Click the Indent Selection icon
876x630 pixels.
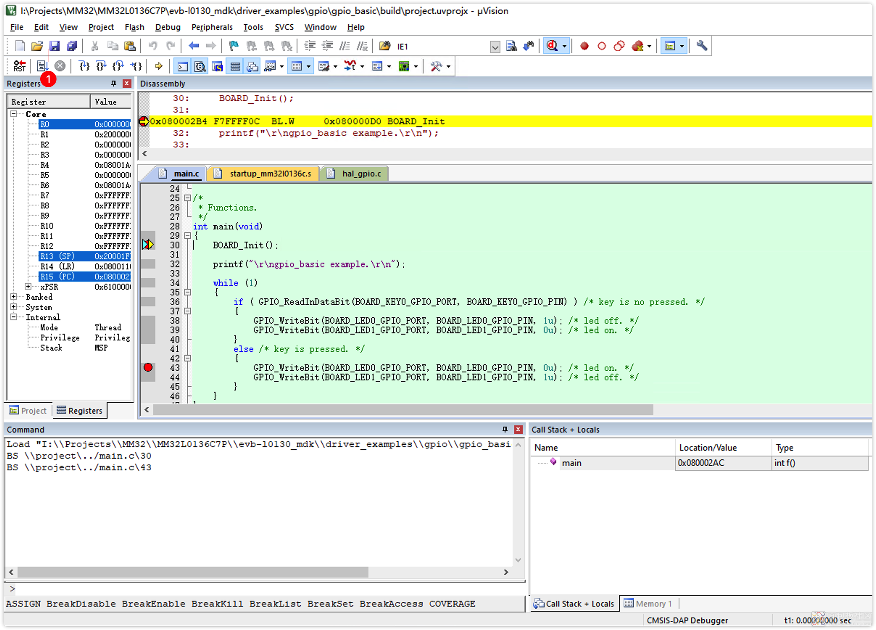310,46
